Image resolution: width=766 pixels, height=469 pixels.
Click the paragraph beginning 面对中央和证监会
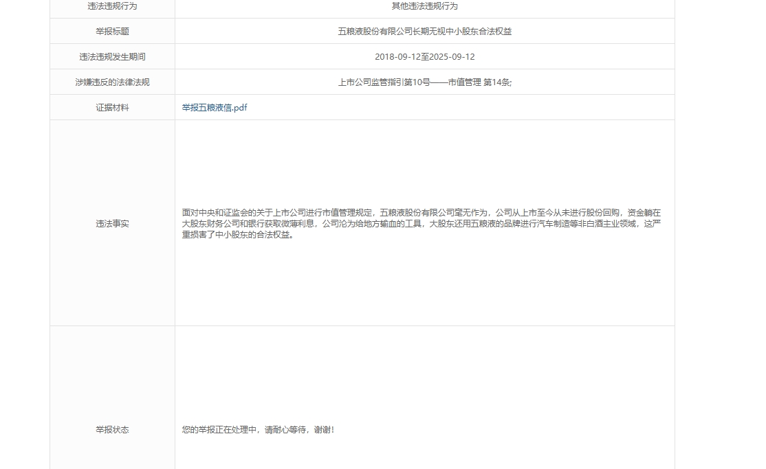(422, 224)
